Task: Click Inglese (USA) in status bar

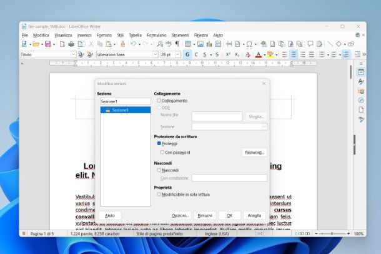Action: (217, 234)
